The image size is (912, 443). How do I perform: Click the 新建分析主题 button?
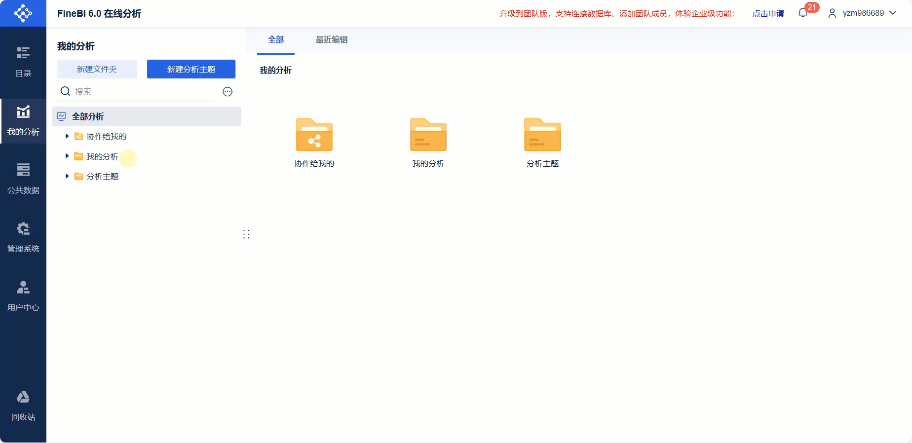(191, 69)
